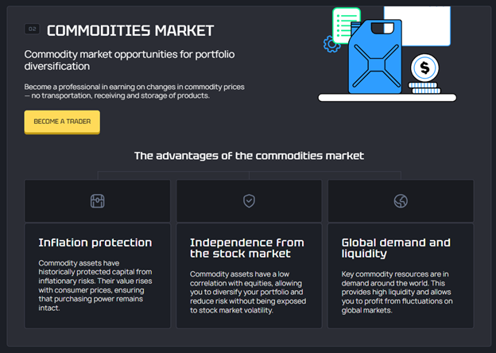Select the Commodities Market heading
Screen dimensions: 496x353
pyautogui.click(x=130, y=30)
